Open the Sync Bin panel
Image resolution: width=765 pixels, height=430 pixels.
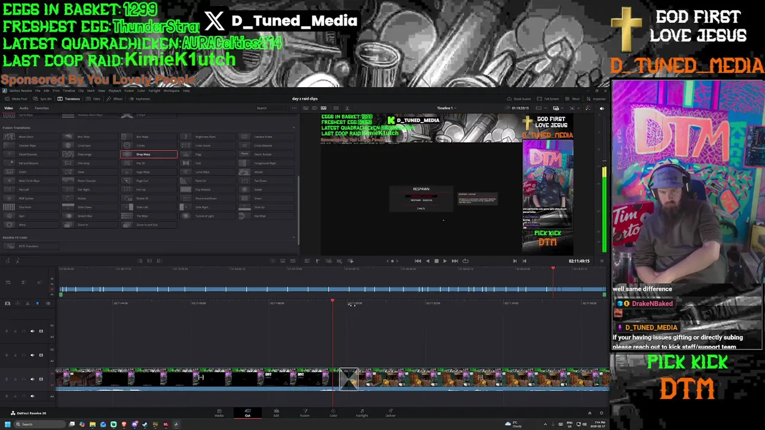(x=42, y=99)
